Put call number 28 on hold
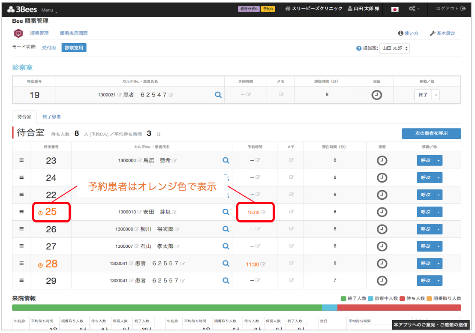Image resolution: width=475 pixels, height=333 pixels. (382, 264)
